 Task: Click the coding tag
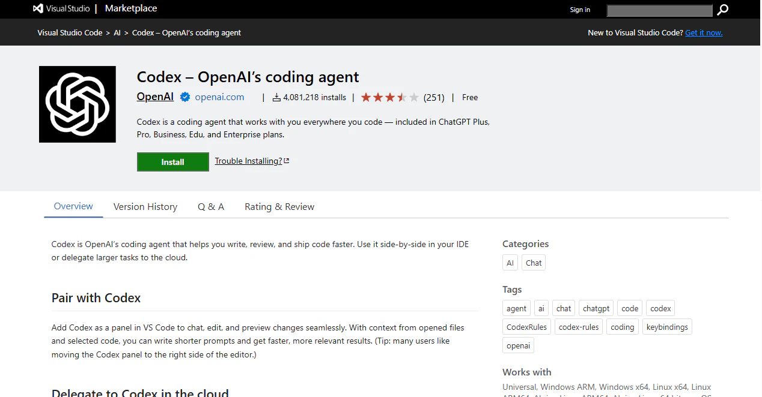pos(623,327)
